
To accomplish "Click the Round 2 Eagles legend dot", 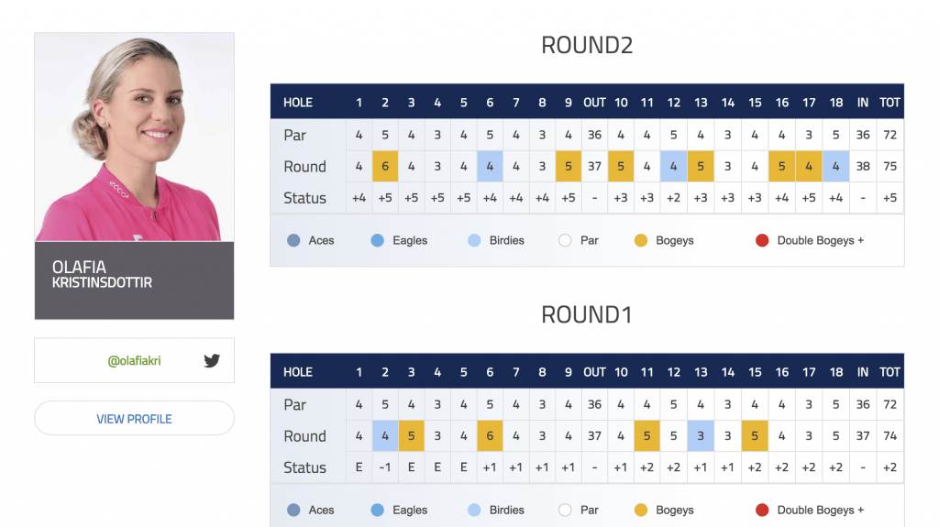I will pos(378,240).
